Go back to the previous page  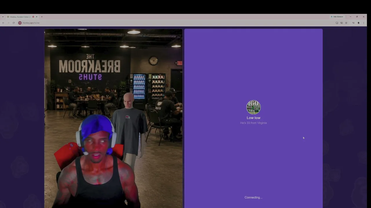pyautogui.click(x=3, y=23)
